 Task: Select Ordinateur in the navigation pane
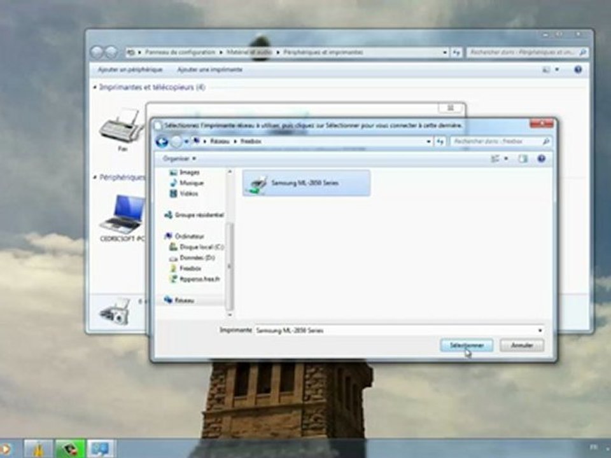point(185,236)
